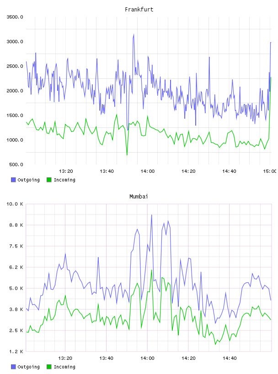
Task: Click the 15:00 time label in Frankfurt chart
Action: tap(270, 171)
